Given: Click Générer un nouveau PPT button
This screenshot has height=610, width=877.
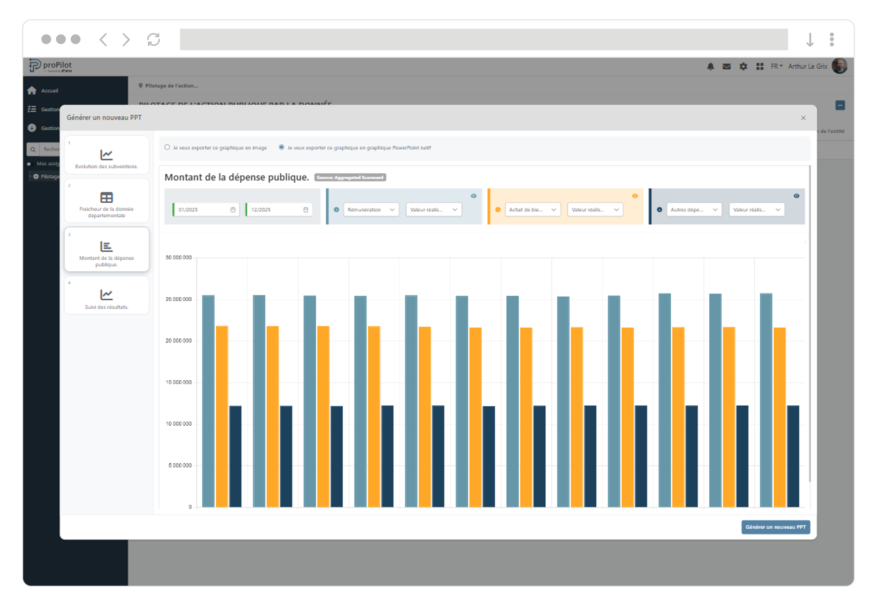Looking at the screenshot, I should [x=775, y=527].
